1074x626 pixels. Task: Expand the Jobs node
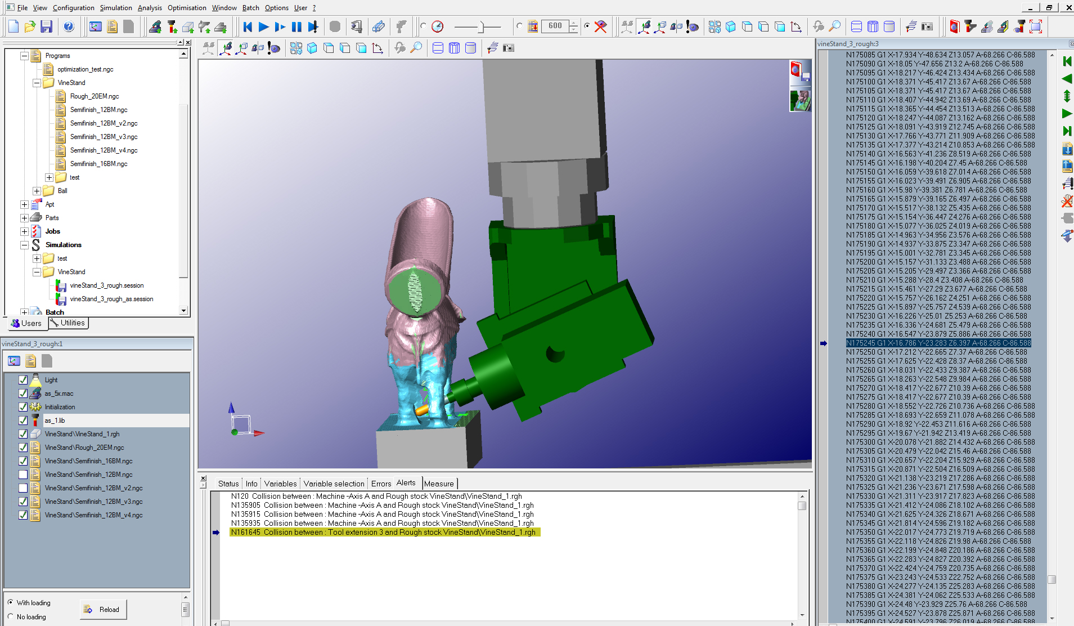(x=24, y=231)
